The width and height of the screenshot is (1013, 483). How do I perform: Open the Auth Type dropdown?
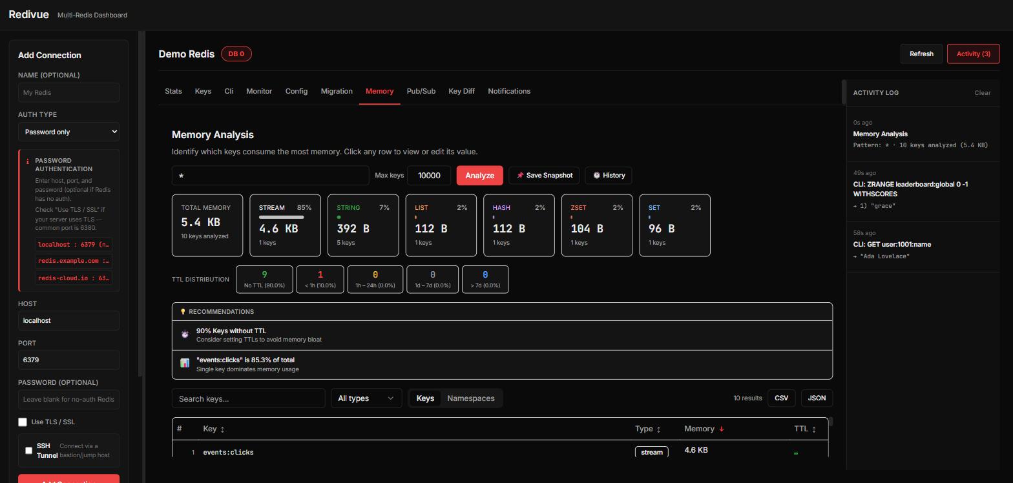(68, 132)
